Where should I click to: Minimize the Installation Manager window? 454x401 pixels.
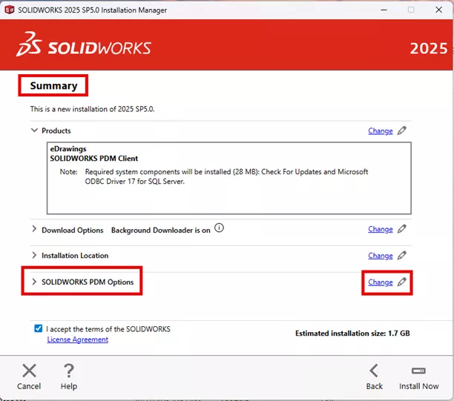tap(384, 10)
